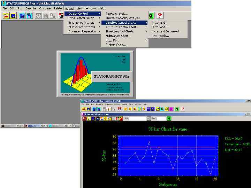Expand the Experimental Design submenu
This screenshot has height=188, width=251.
(83, 18)
